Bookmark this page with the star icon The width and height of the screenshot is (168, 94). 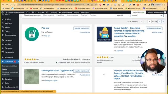(96, 5)
